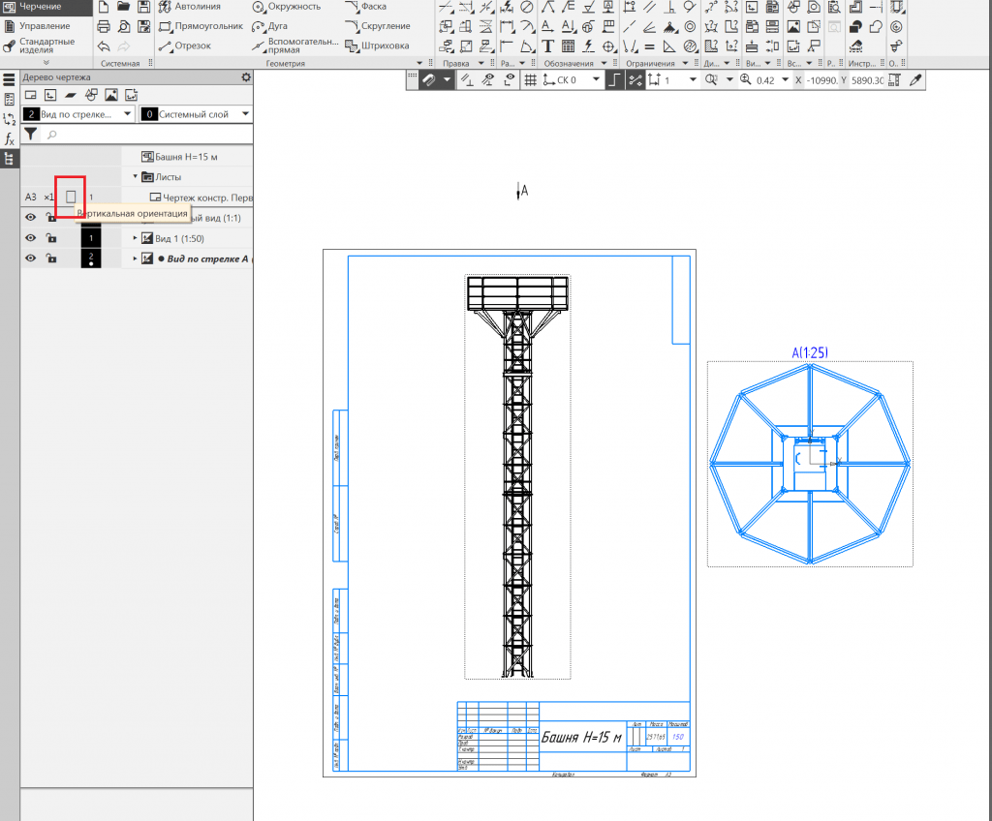Click the A3 sheet format label

(30, 198)
